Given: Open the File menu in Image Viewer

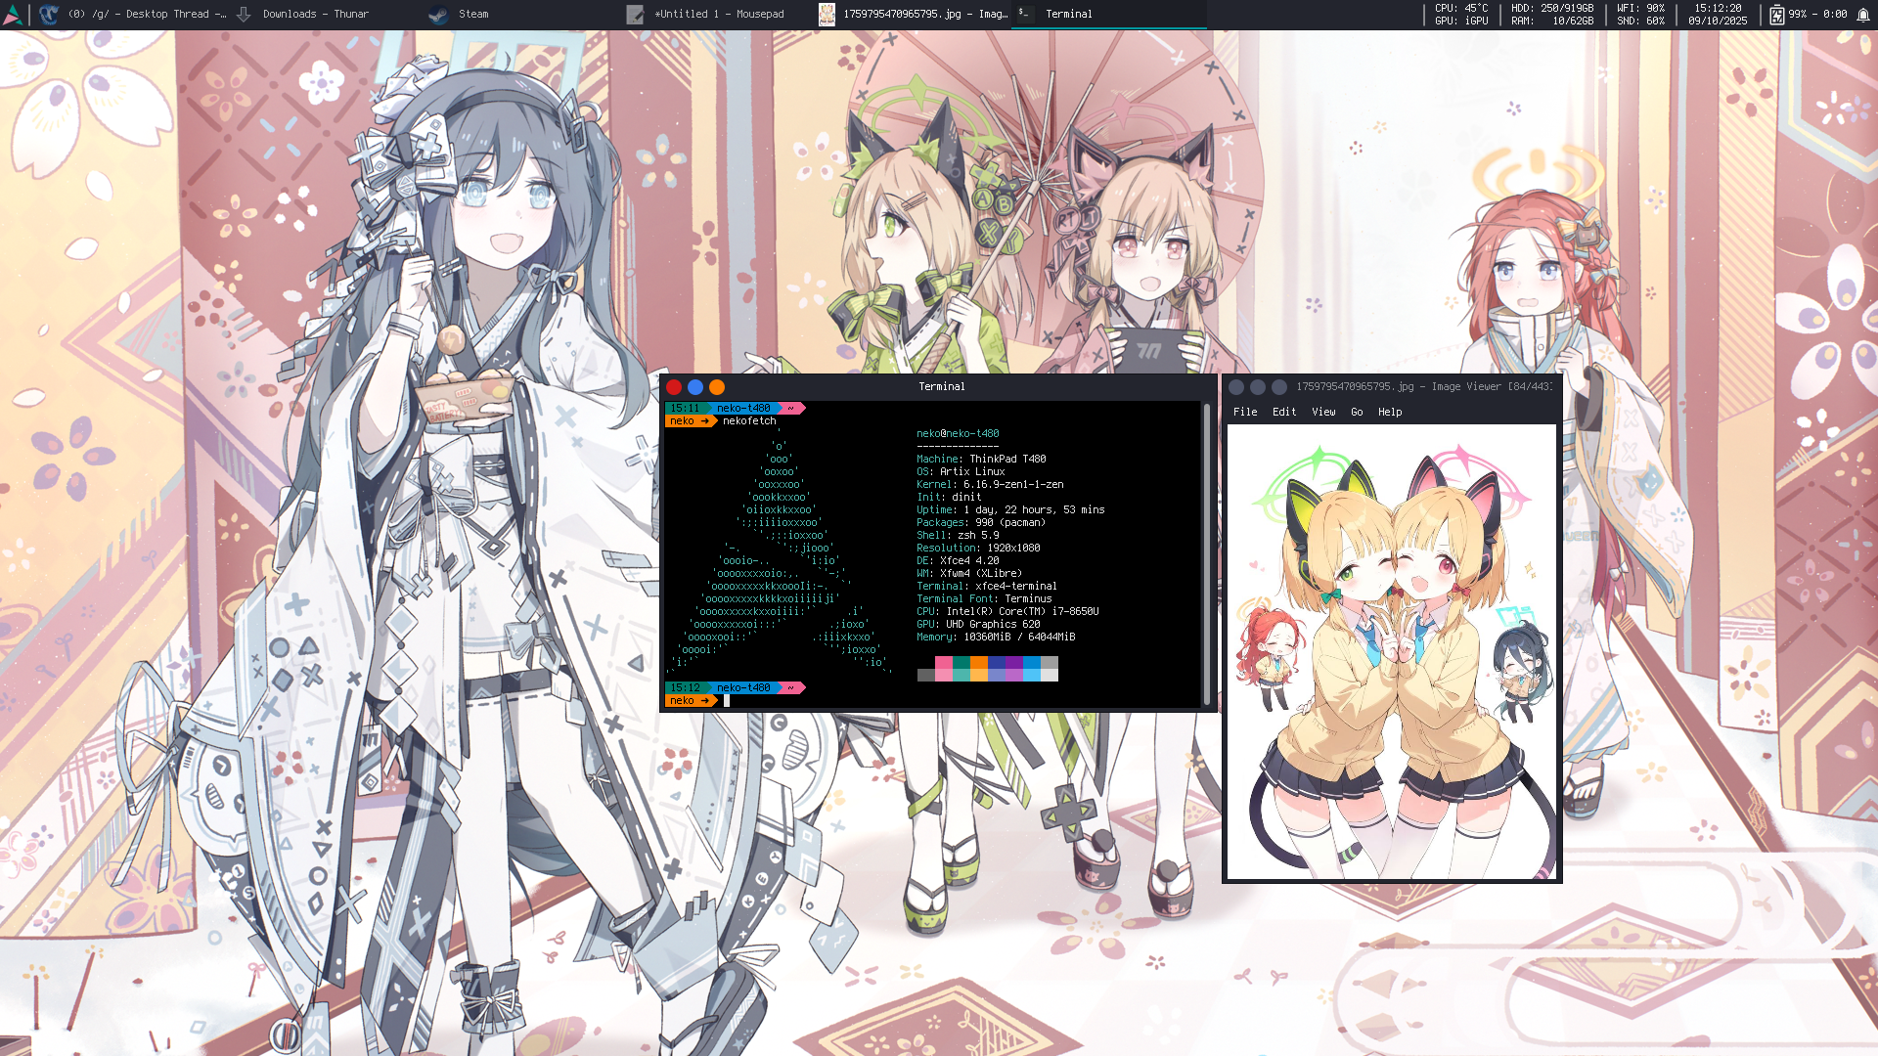Looking at the screenshot, I should tap(1245, 413).
